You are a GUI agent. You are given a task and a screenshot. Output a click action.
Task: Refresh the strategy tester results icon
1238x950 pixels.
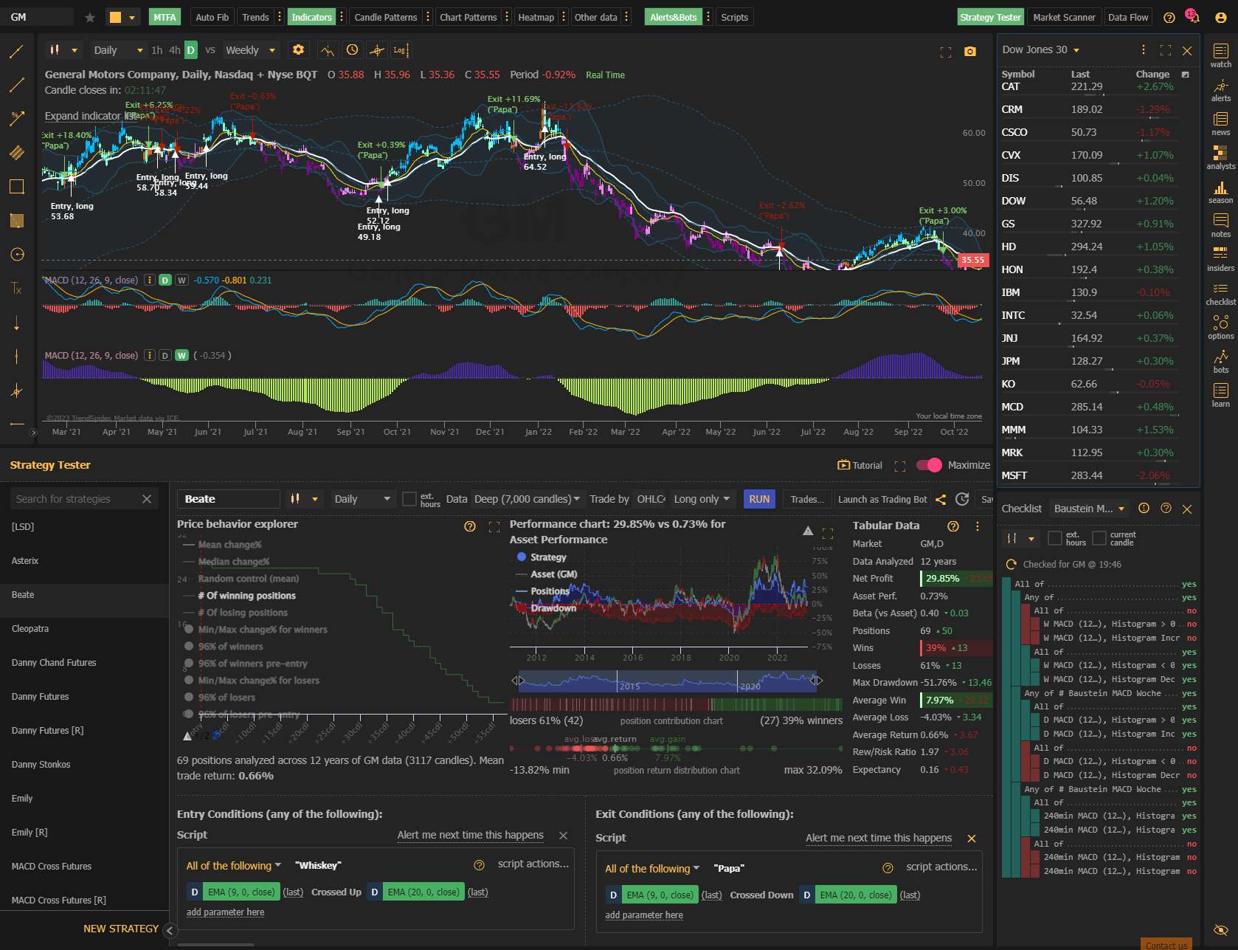[x=962, y=499]
